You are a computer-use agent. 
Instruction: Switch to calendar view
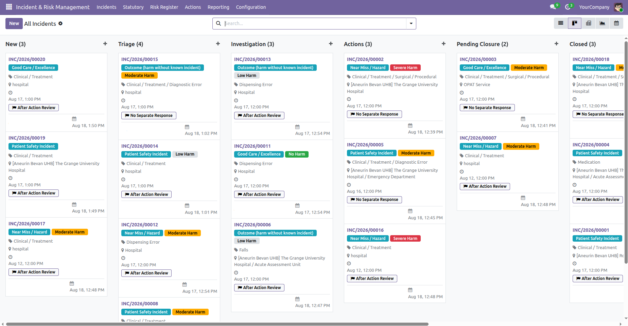[616, 23]
